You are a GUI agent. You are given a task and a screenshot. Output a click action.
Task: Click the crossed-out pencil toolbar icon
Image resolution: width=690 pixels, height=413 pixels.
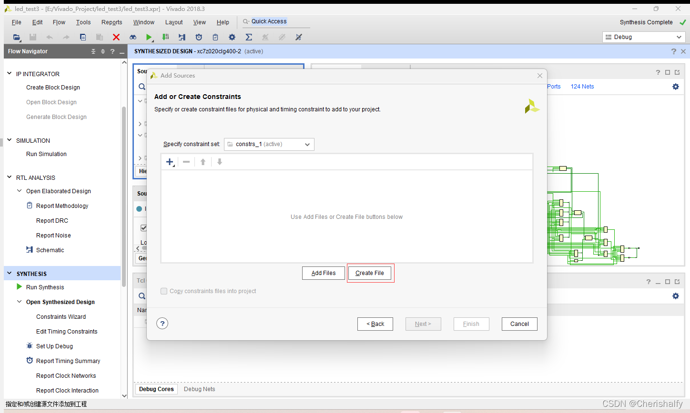click(299, 37)
